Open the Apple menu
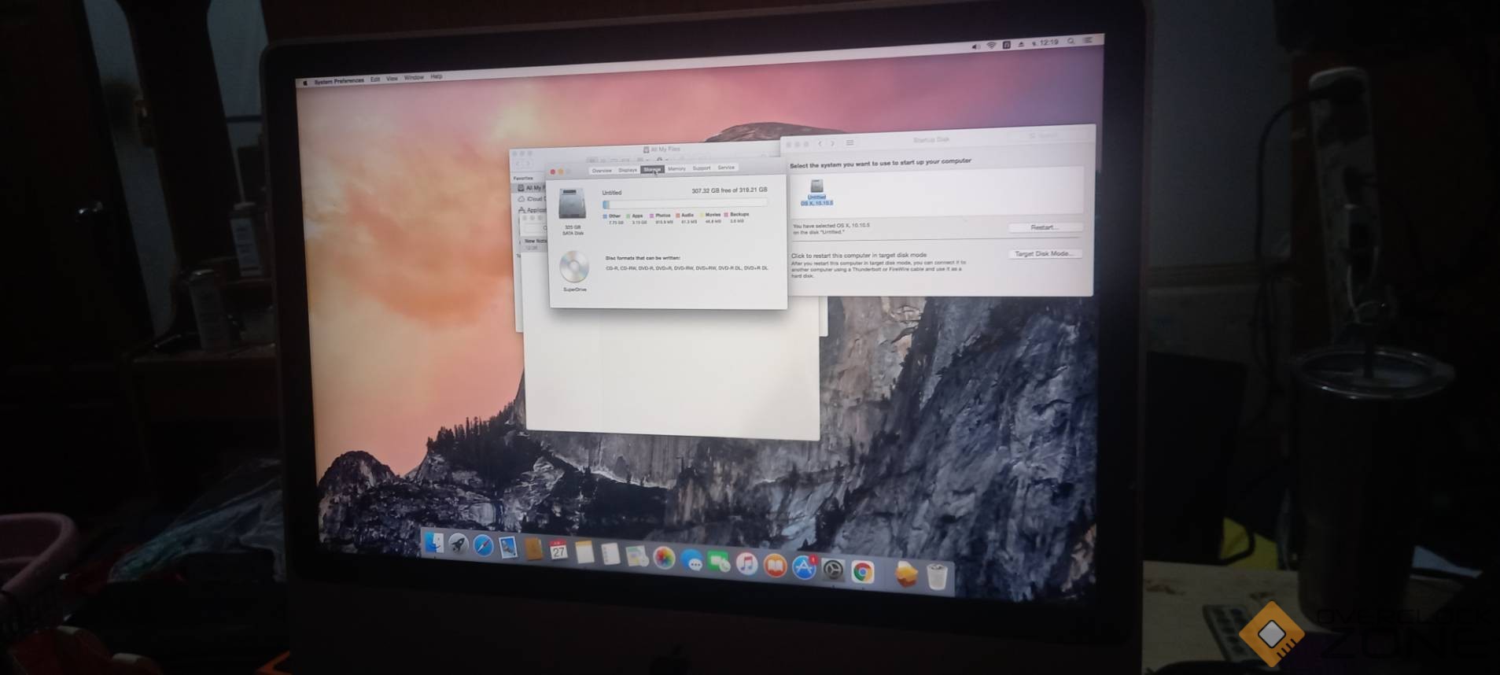The width and height of the screenshot is (1500, 675). point(306,82)
